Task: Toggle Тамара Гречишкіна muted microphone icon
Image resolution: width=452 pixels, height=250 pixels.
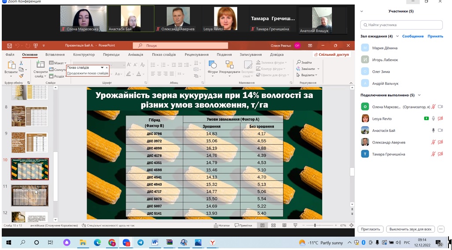Action: [433, 154]
